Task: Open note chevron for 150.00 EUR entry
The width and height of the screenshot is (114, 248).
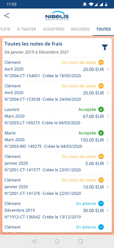Action: [108, 140]
